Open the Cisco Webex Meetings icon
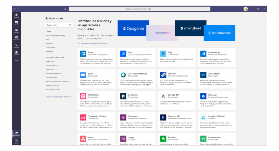 click(x=123, y=75)
